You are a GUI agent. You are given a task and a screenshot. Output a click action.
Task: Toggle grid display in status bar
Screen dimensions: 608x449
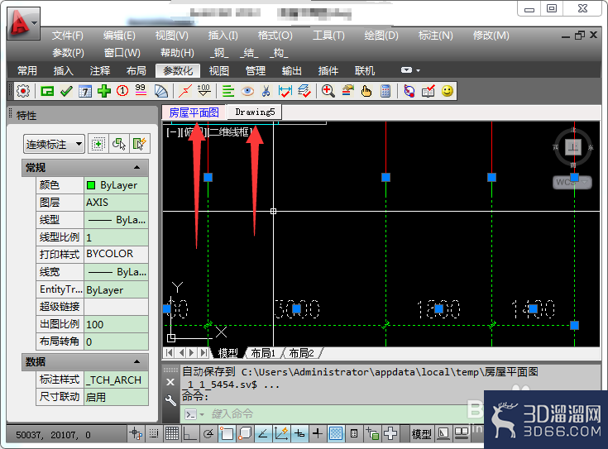[x=172, y=433]
